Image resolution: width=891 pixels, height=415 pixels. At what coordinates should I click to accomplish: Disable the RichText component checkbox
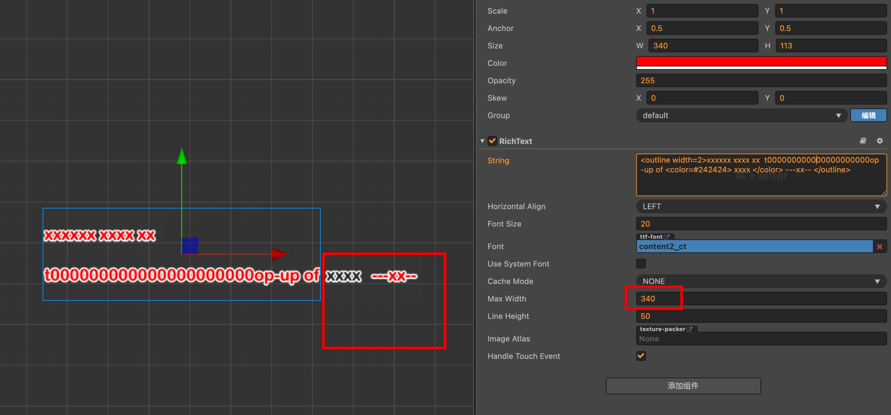pyautogui.click(x=492, y=141)
